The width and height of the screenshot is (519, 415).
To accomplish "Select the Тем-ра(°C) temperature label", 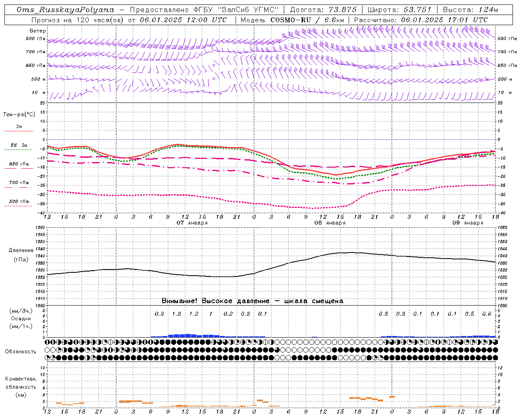I will [x=19, y=115].
